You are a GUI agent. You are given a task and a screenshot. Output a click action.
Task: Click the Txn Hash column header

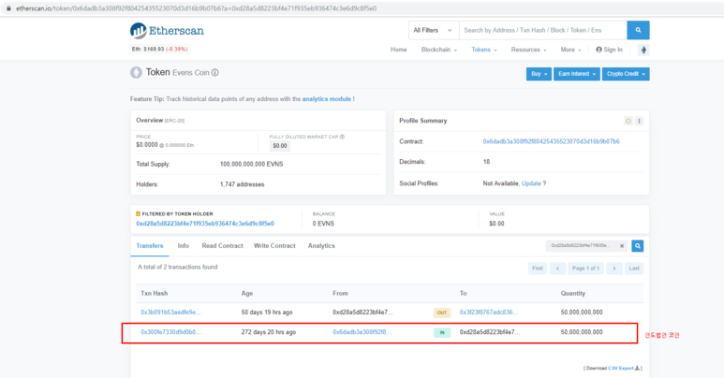coord(155,294)
